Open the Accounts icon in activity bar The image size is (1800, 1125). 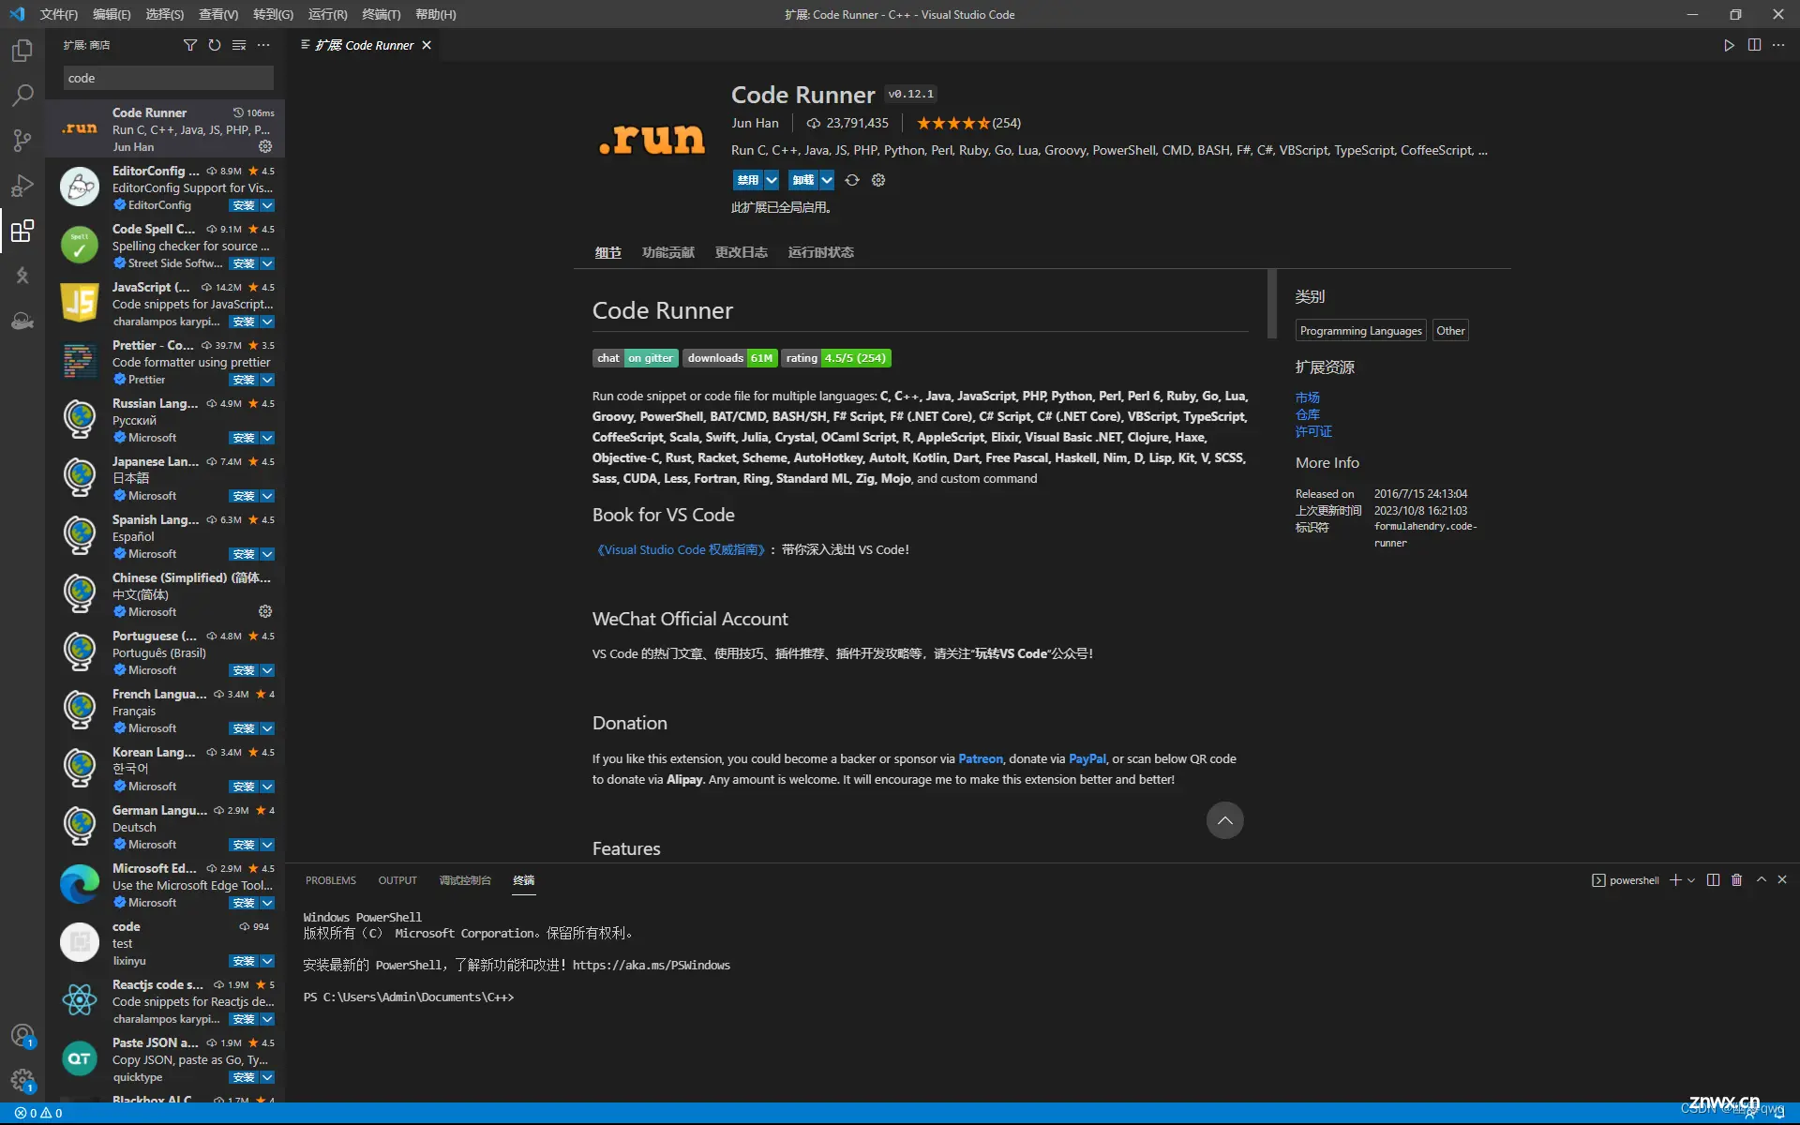[x=22, y=1035]
